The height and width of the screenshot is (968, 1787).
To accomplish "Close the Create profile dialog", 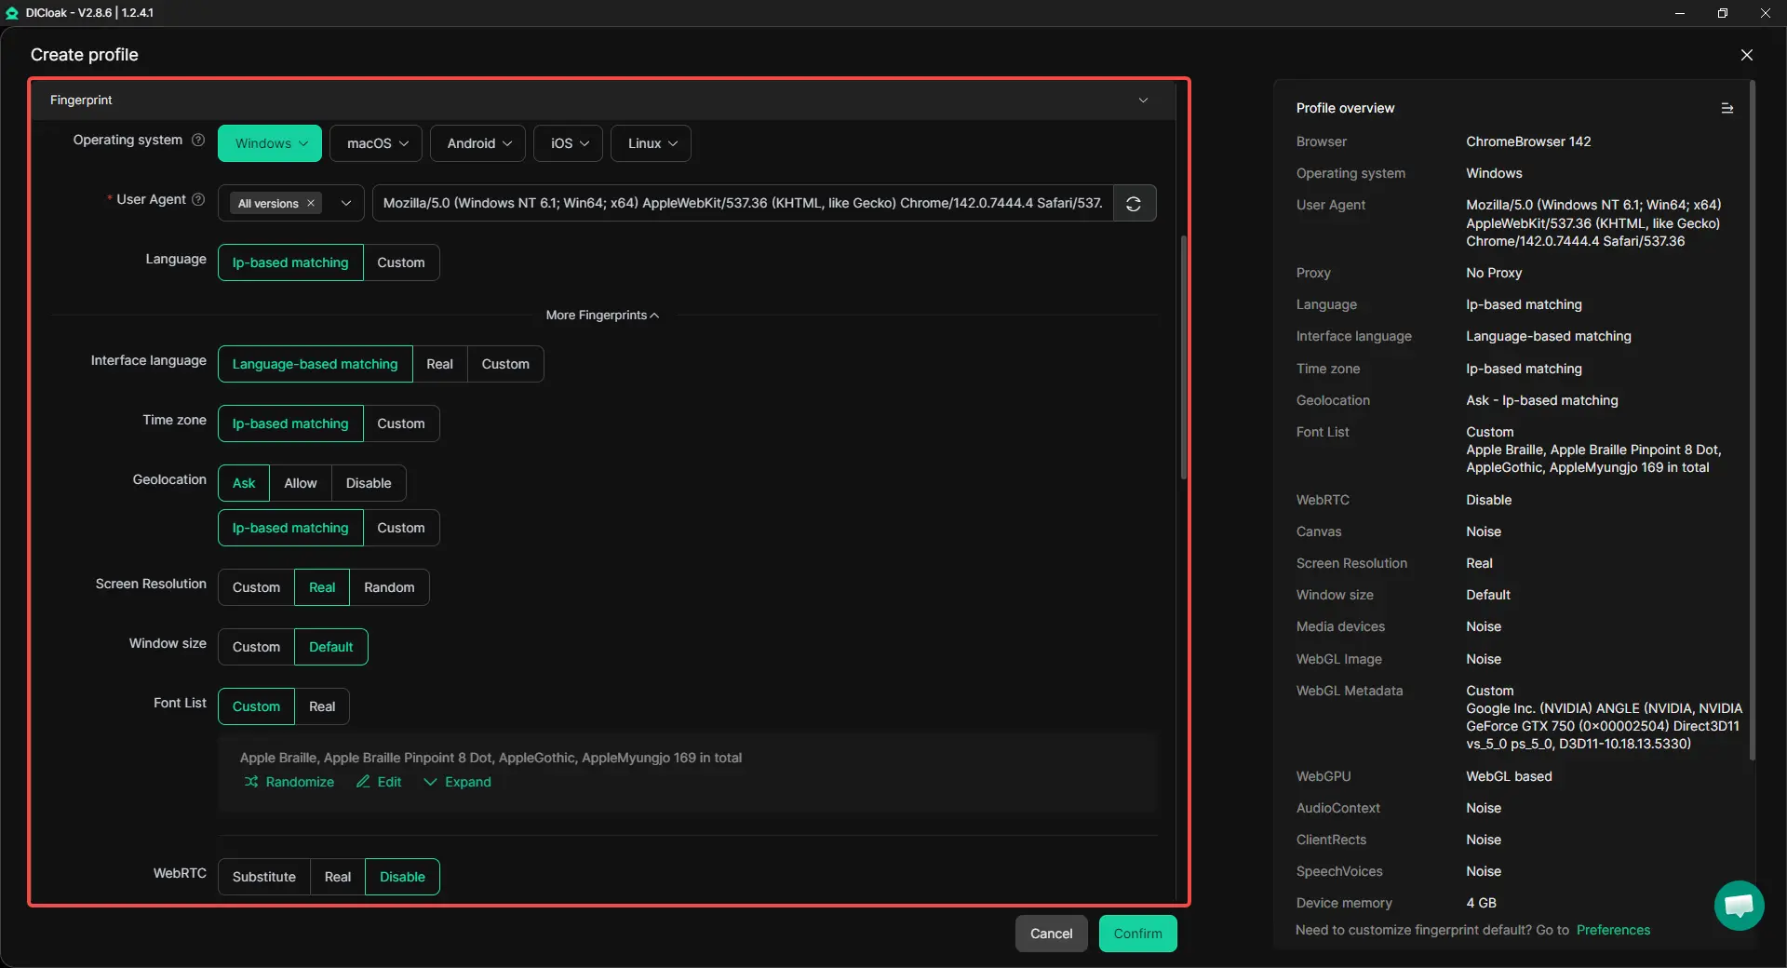I will [x=1746, y=55].
